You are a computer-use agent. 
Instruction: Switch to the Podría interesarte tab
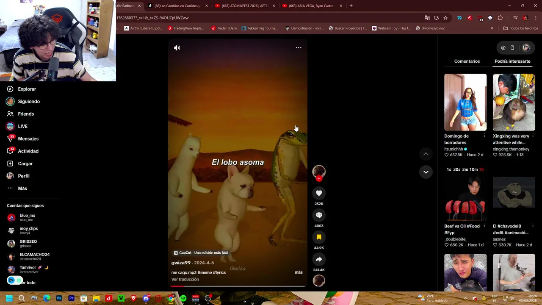coord(512,61)
